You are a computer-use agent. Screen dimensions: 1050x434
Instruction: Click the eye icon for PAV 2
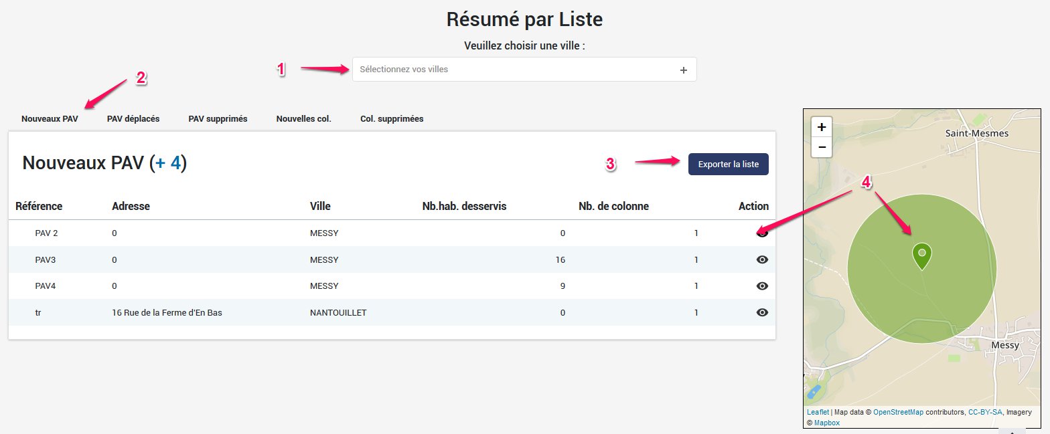pyautogui.click(x=761, y=233)
